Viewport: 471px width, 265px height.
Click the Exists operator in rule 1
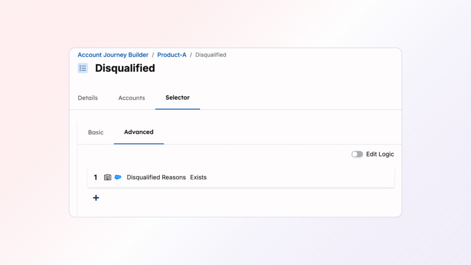pyautogui.click(x=198, y=177)
